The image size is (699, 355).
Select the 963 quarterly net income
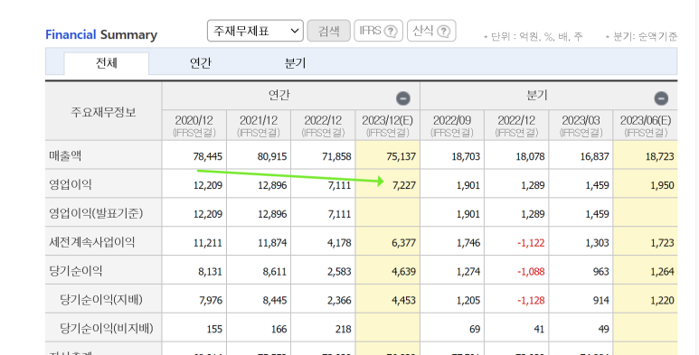click(x=601, y=272)
